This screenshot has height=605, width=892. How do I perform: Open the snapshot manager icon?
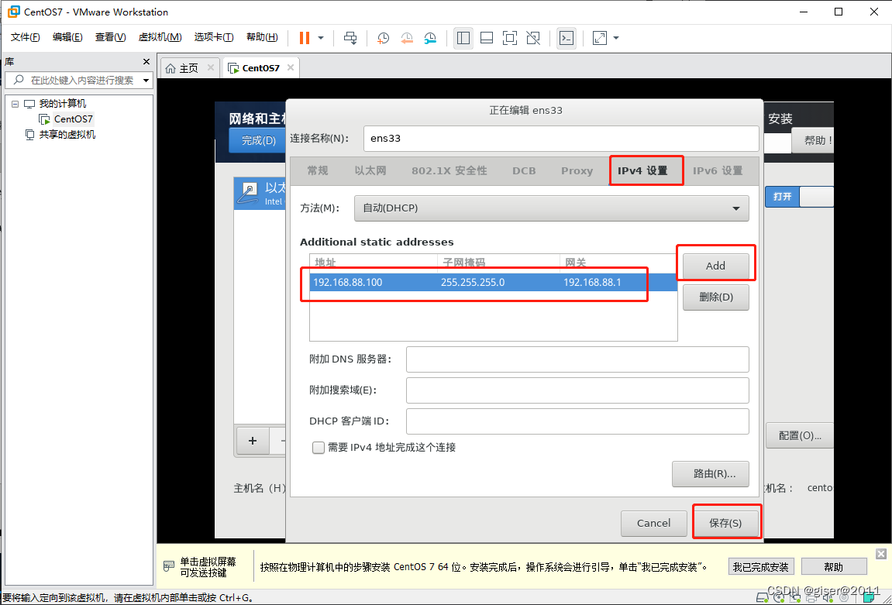tap(430, 38)
